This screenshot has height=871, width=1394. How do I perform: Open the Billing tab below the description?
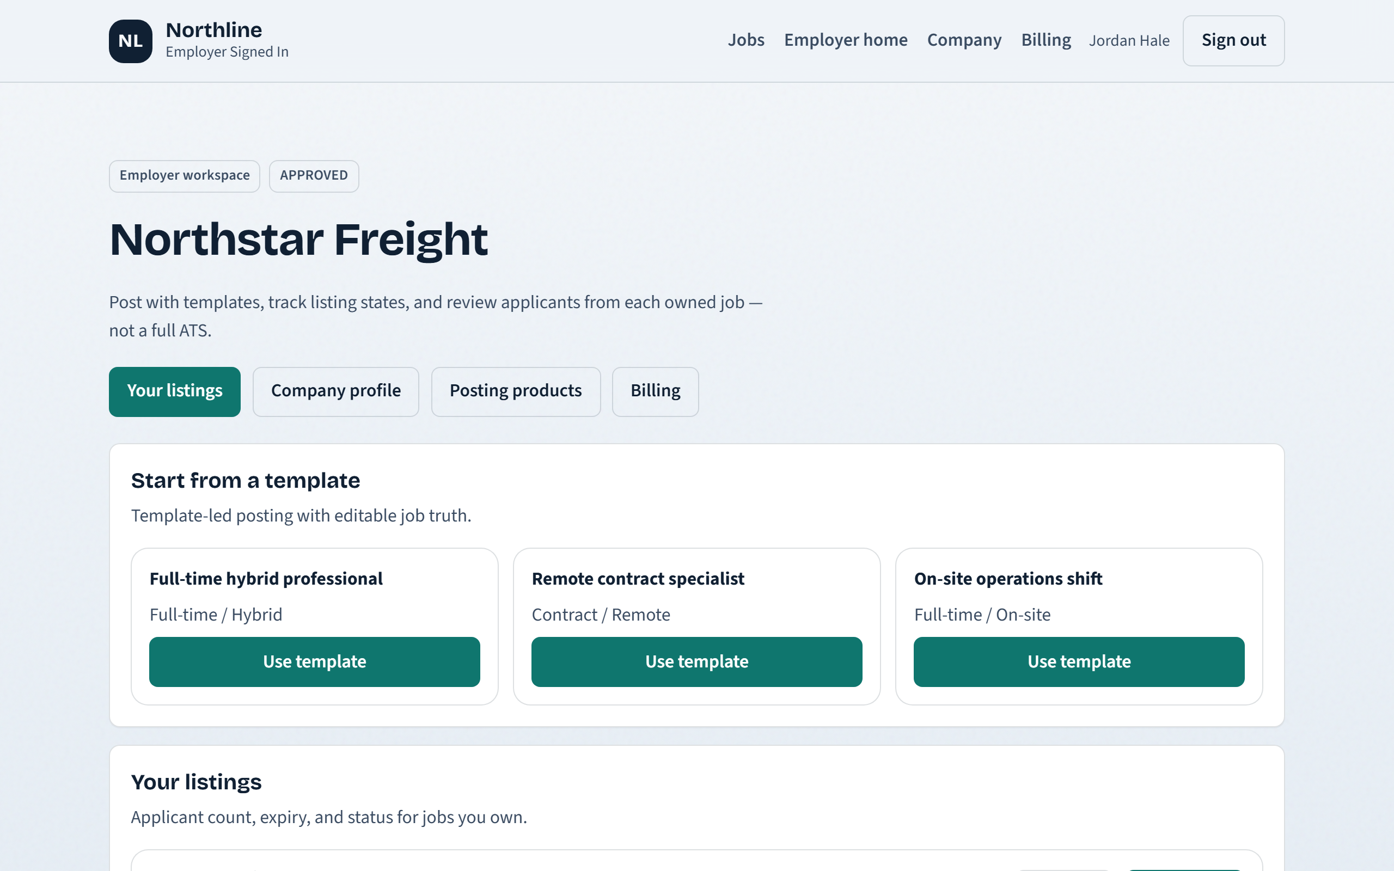(x=656, y=391)
